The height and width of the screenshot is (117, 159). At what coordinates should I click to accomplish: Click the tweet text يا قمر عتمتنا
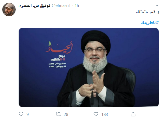pyautogui.click(x=147, y=12)
